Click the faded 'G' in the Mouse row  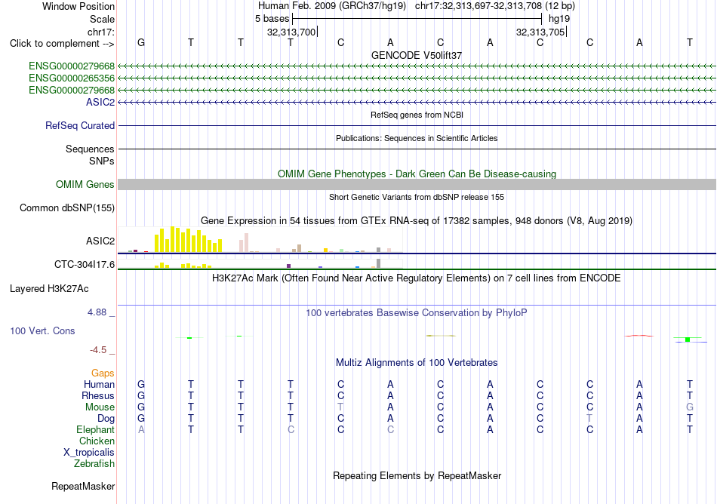(690, 407)
